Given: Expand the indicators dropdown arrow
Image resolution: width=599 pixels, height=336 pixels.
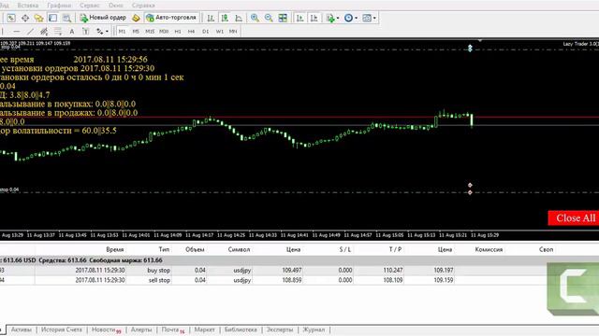Looking at the screenshot, I should point(338,18).
